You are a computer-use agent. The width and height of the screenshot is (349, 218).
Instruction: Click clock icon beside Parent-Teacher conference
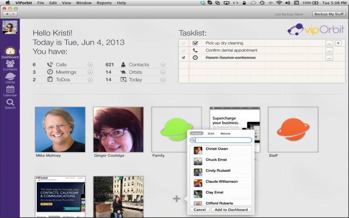tap(195, 58)
